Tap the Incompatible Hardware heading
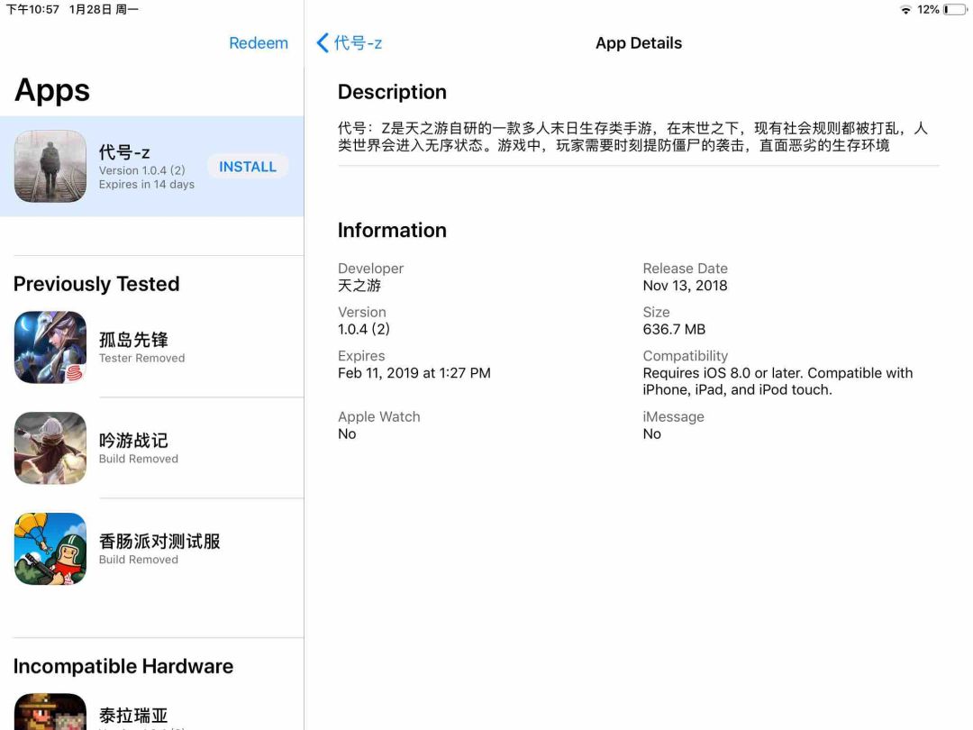This screenshot has width=973, height=730. pyautogui.click(x=123, y=666)
